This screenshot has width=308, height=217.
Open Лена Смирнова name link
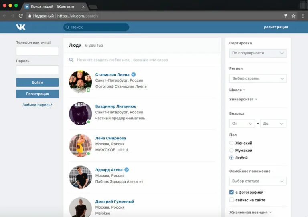point(111,138)
